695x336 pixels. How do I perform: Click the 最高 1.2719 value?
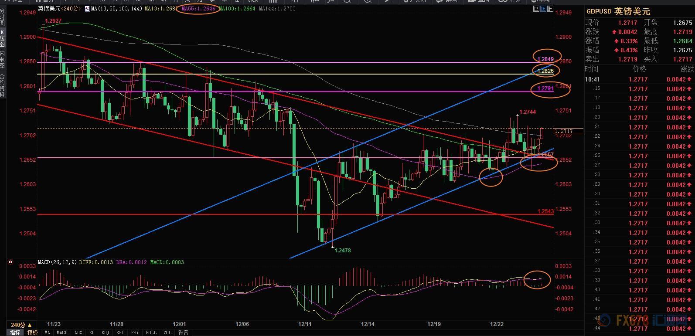click(x=682, y=32)
